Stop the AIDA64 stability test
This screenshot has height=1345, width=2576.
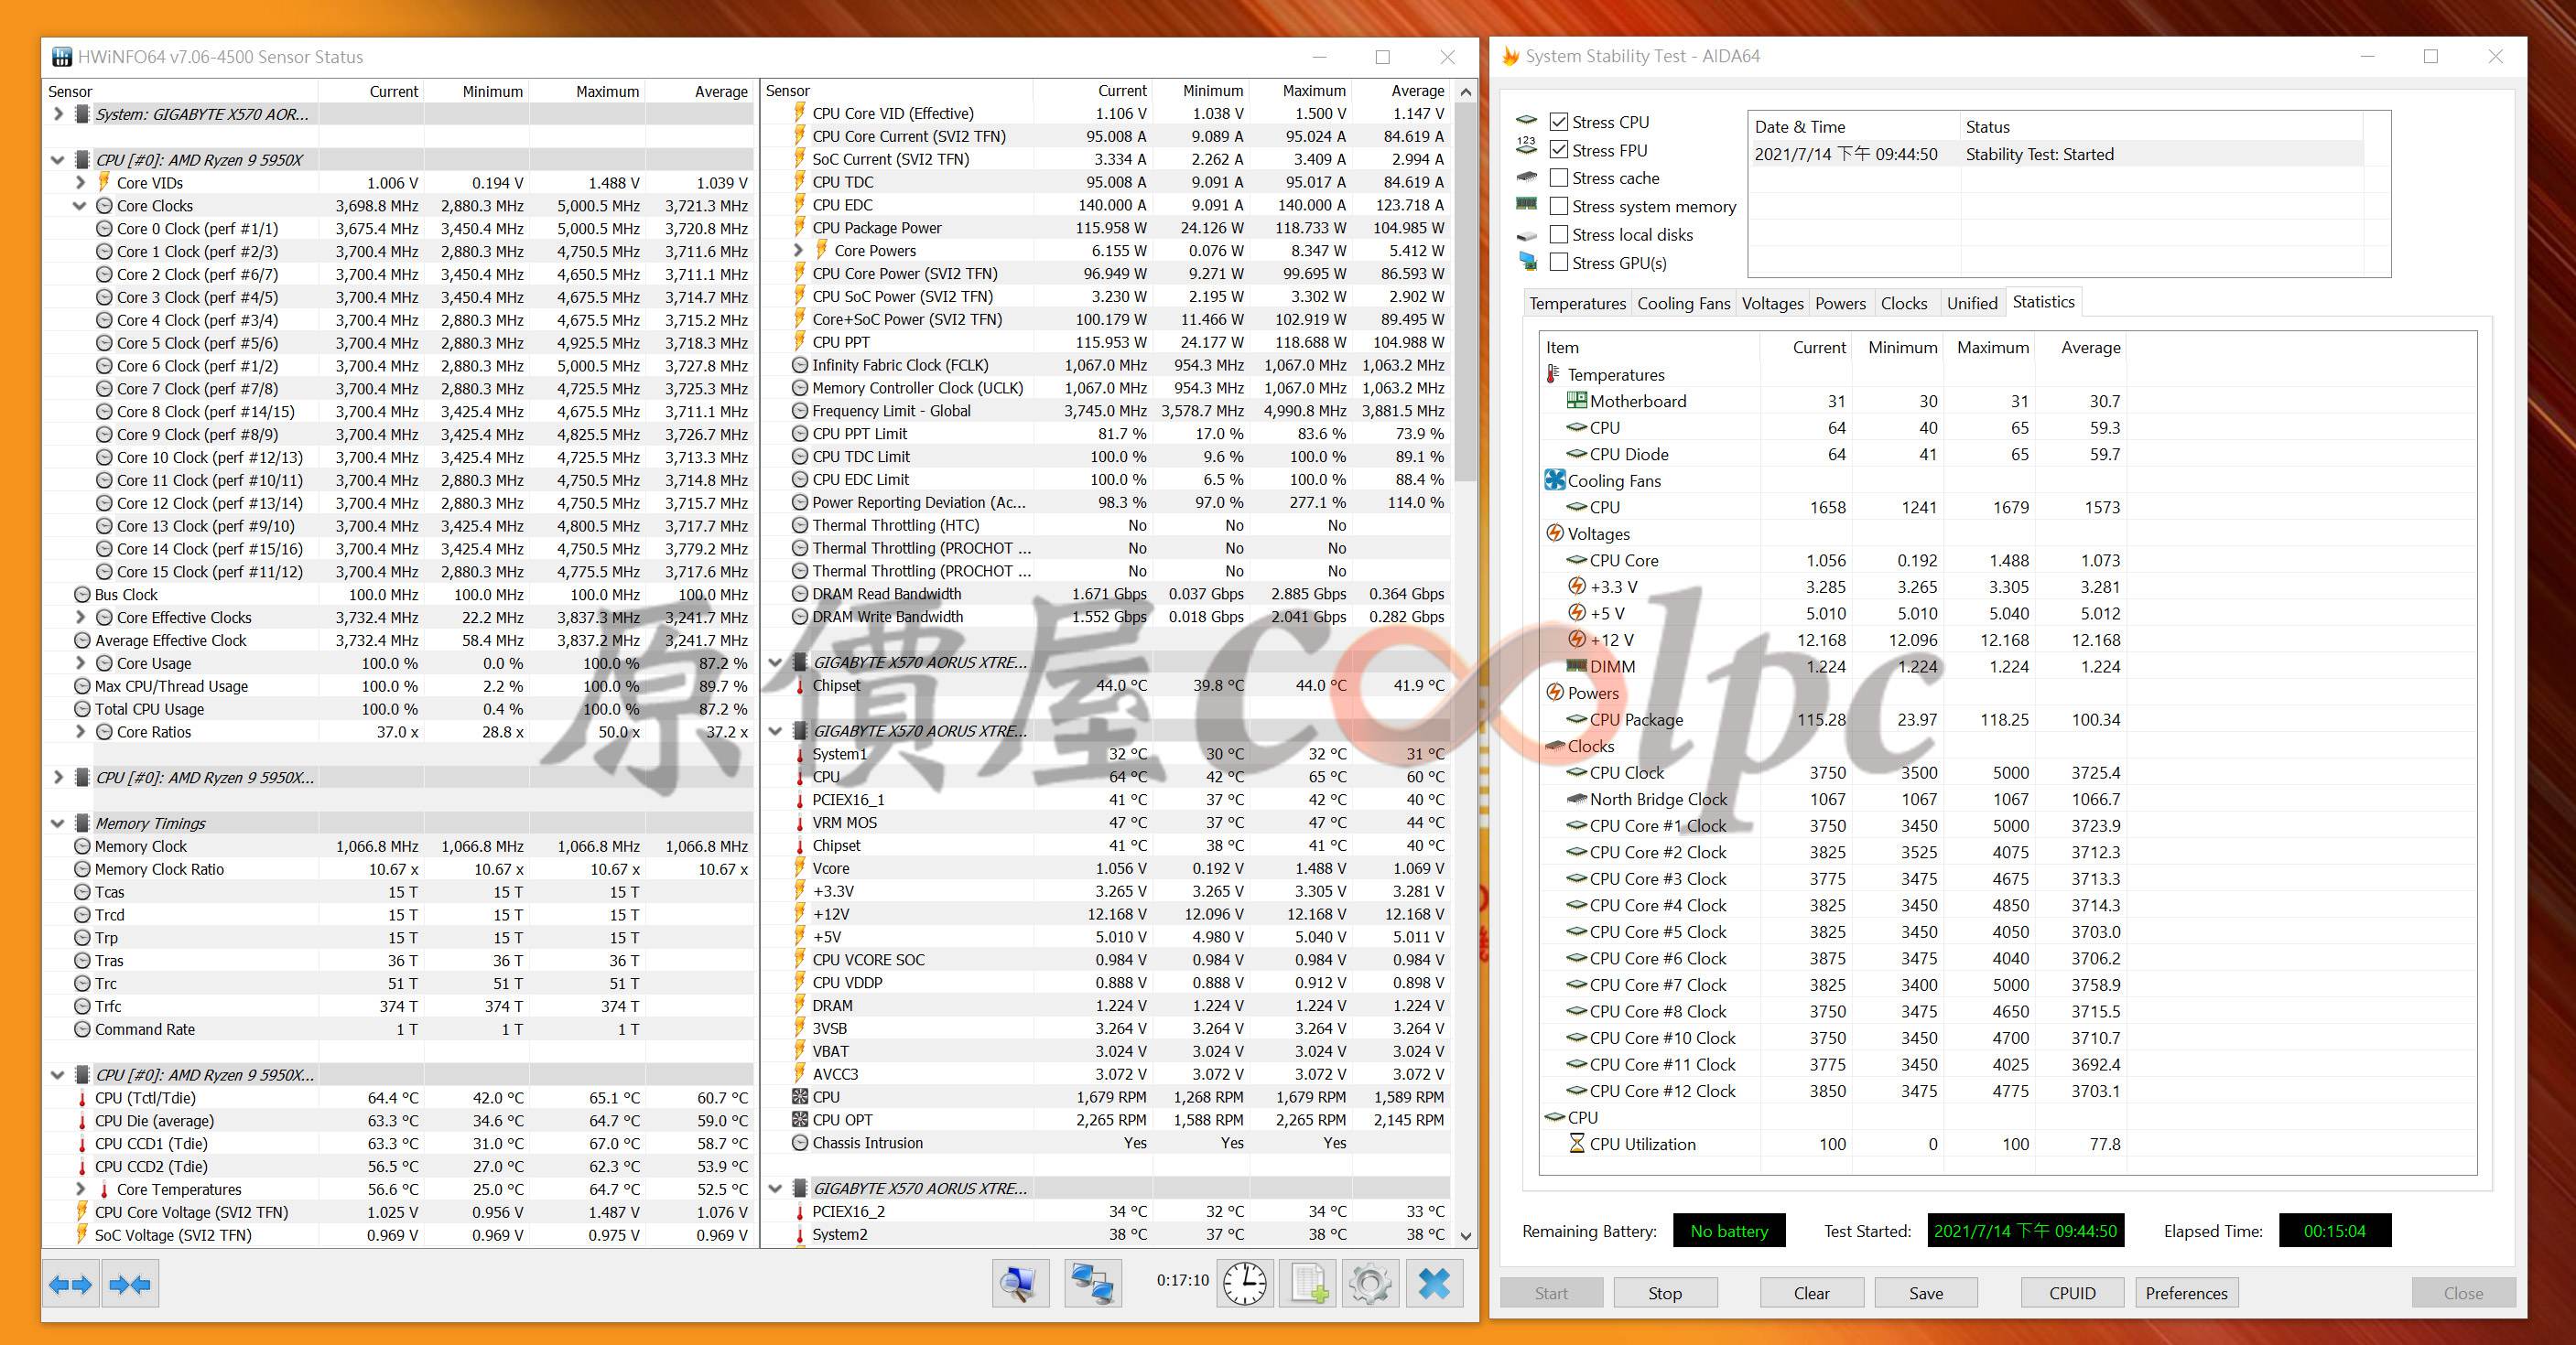click(1665, 1293)
